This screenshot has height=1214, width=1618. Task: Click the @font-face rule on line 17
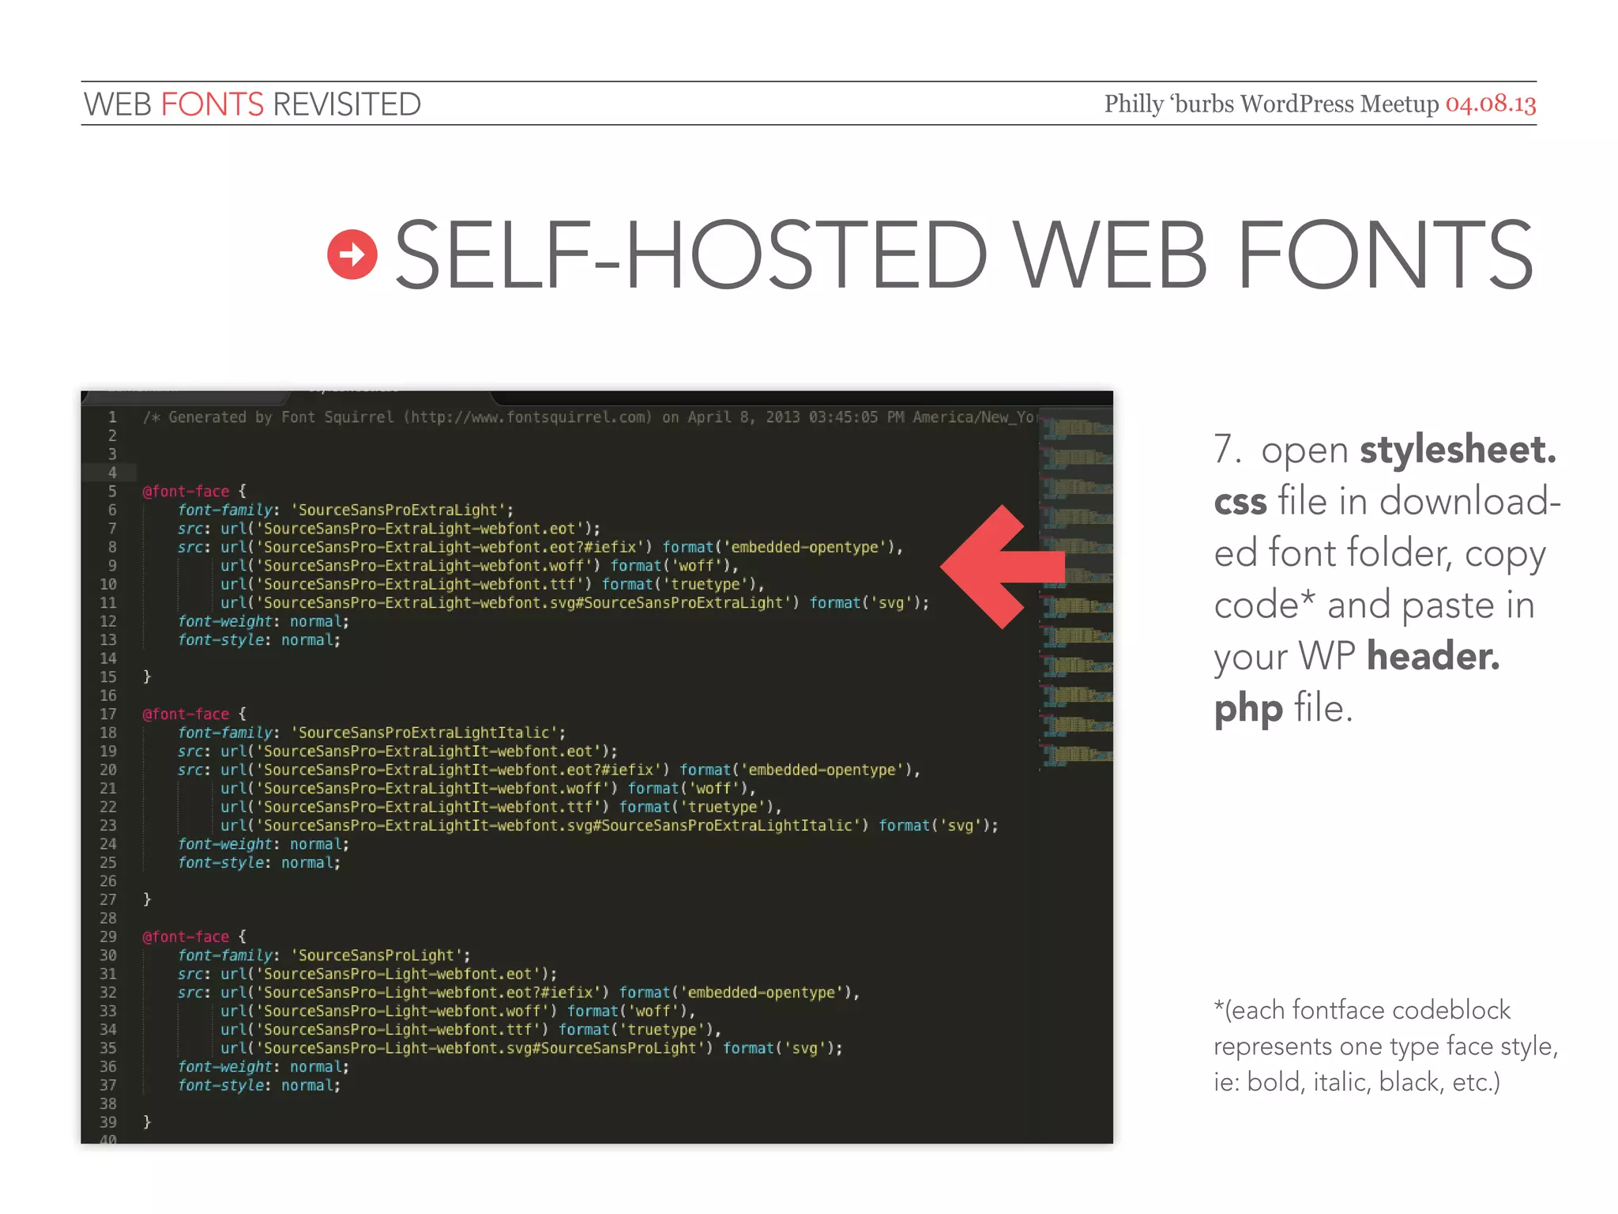(194, 714)
